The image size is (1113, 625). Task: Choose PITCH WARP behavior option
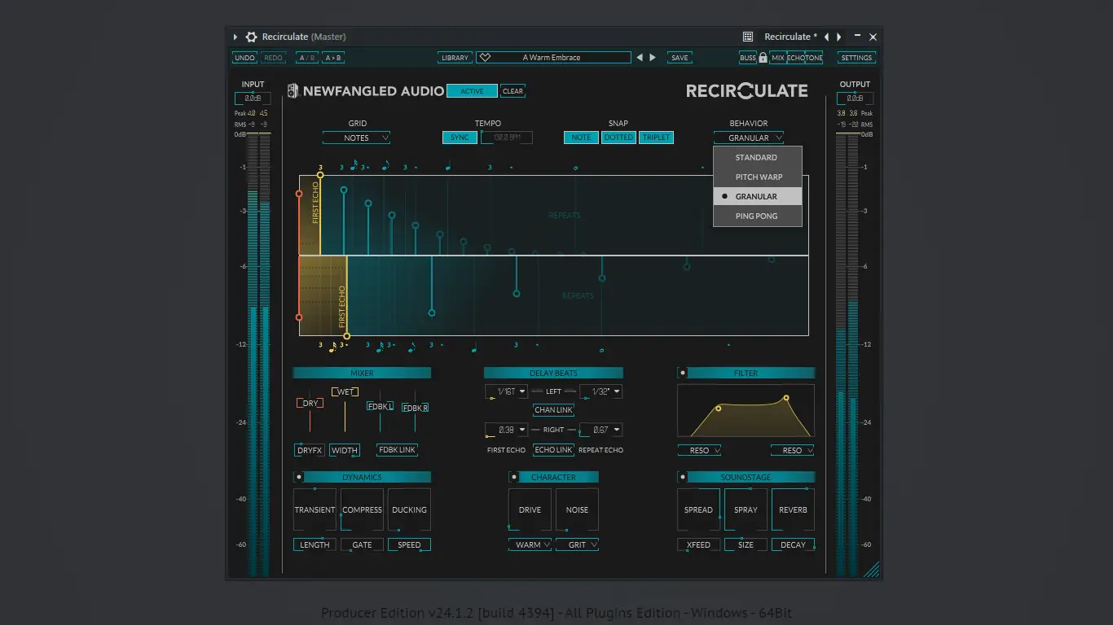coord(759,177)
